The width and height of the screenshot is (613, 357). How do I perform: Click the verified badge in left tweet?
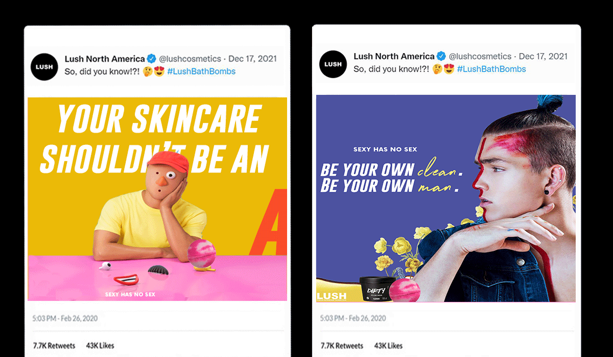[152, 59]
